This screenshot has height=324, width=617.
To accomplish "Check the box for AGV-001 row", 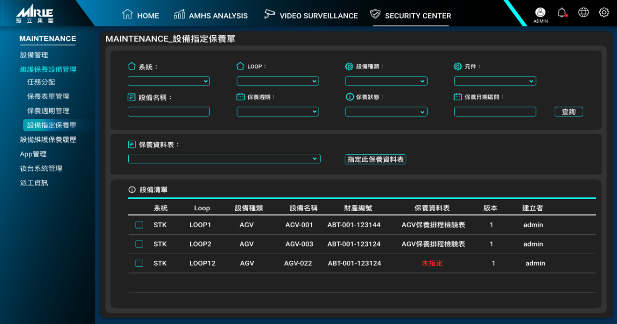I will coord(139,225).
